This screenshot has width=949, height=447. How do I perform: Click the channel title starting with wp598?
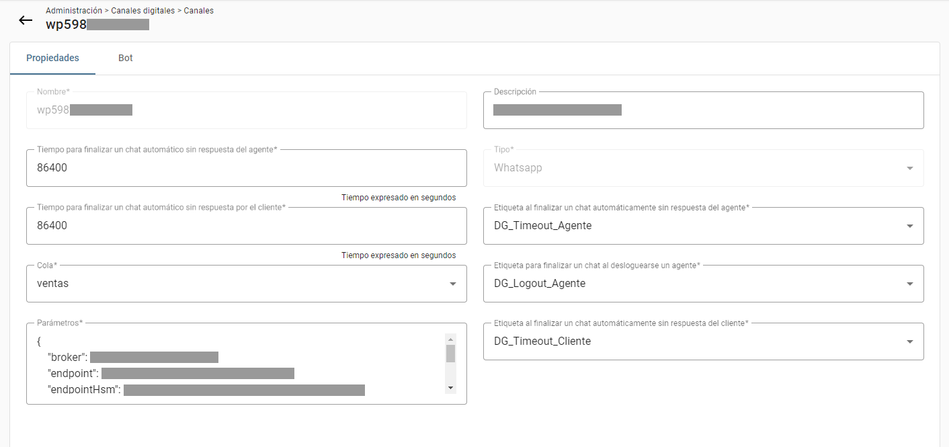click(x=97, y=25)
